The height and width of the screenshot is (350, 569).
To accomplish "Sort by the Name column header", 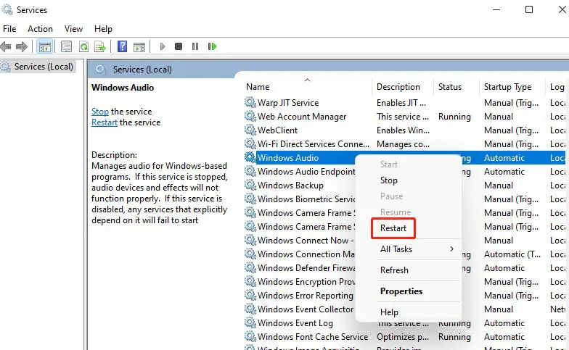I will click(258, 87).
